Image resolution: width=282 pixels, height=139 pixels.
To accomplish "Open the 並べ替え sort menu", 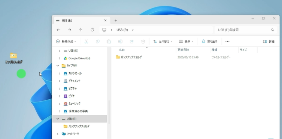I will tap(163, 42).
